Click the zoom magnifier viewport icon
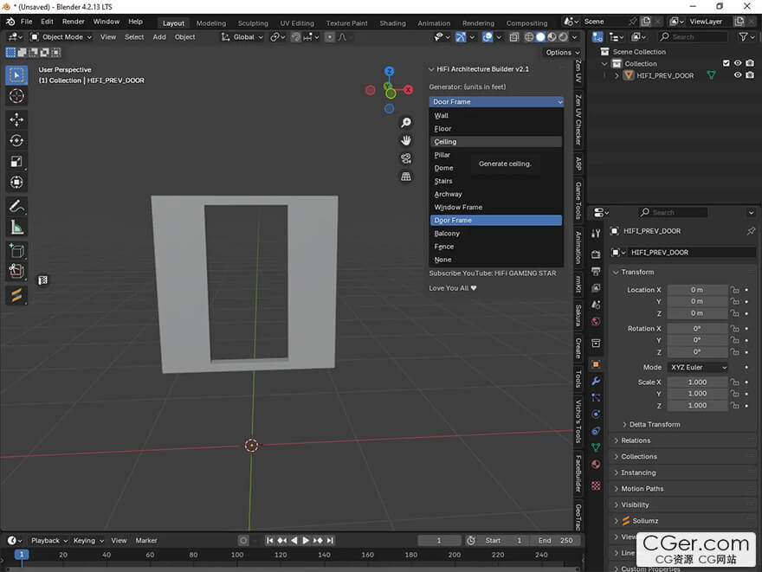This screenshot has width=762, height=572. click(x=405, y=123)
